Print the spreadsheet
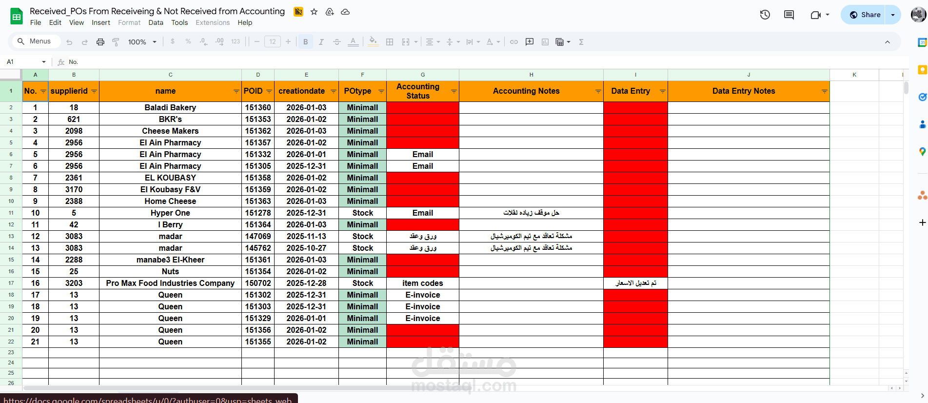Image resolution: width=928 pixels, height=403 pixels. [100, 42]
